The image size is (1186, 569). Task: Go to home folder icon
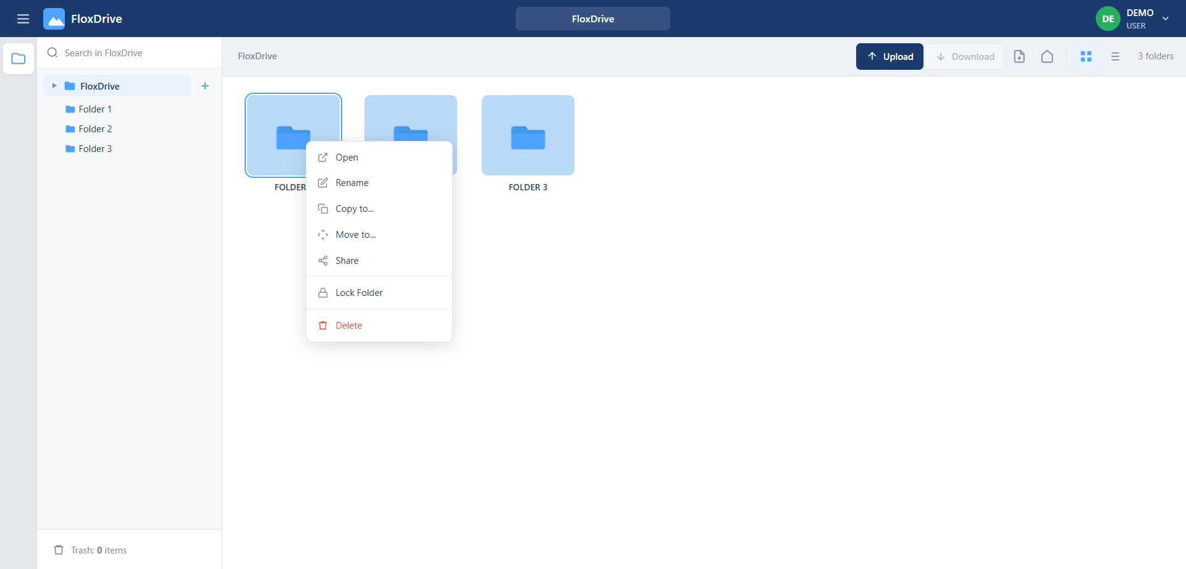[1047, 56]
